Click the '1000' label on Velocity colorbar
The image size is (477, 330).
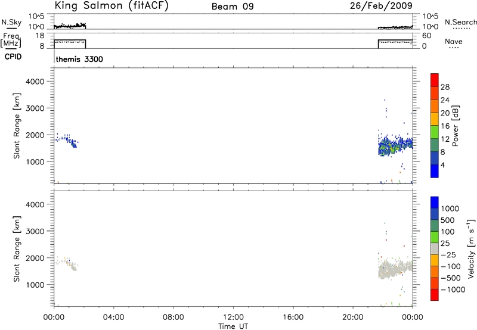click(450, 208)
